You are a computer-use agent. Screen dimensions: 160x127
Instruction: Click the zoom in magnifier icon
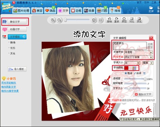point(53,20)
